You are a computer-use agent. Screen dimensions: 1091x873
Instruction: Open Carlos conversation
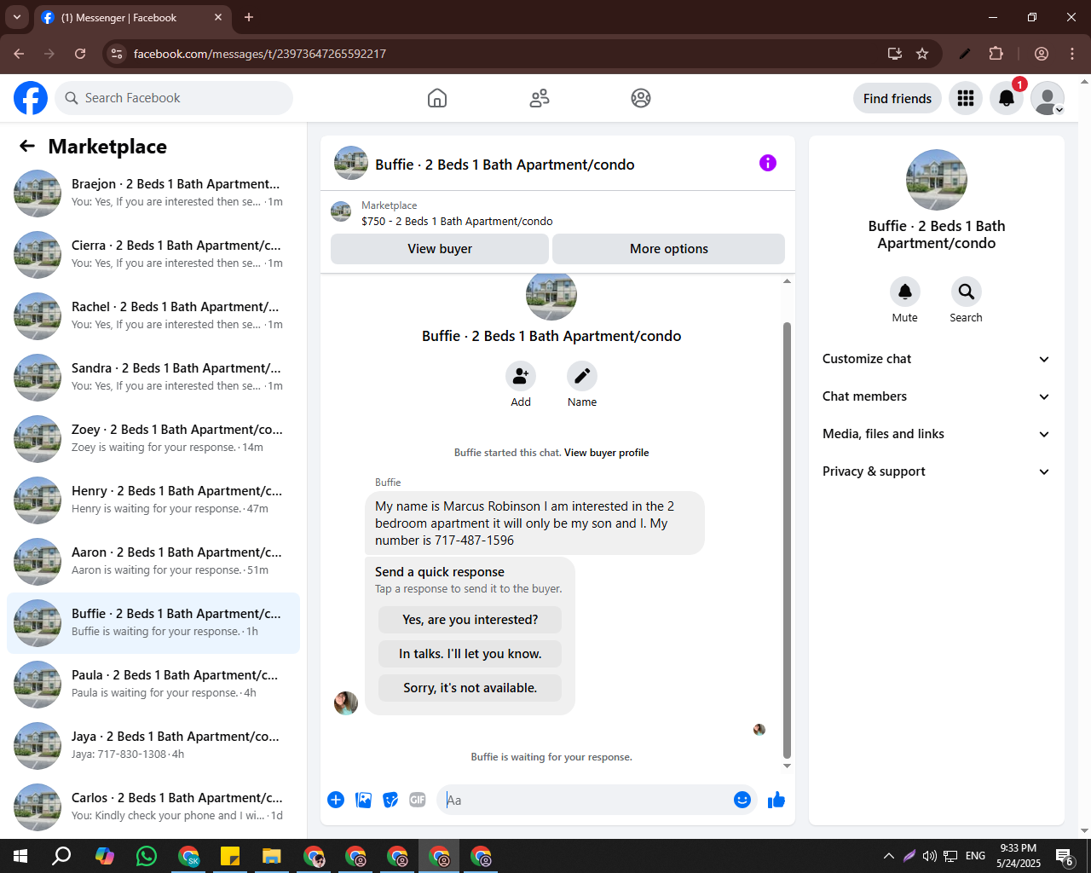[153, 807]
